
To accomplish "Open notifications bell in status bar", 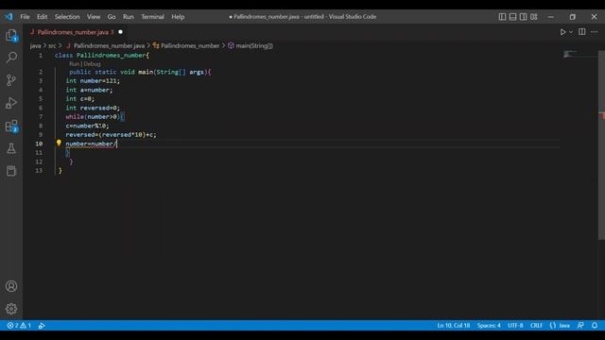I will 595,325.
